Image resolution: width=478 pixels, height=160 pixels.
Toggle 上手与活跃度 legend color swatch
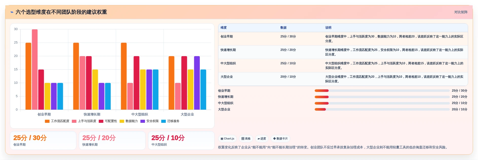(74, 121)
